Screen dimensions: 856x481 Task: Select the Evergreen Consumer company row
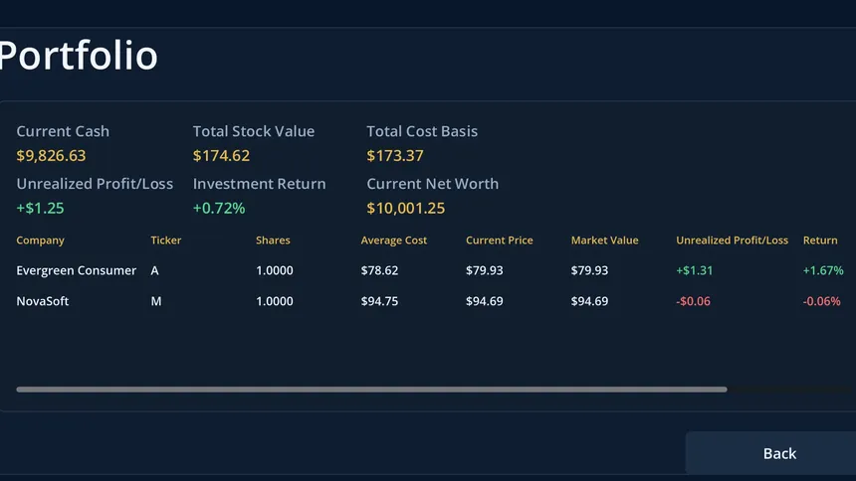click(x=430, y=270)
